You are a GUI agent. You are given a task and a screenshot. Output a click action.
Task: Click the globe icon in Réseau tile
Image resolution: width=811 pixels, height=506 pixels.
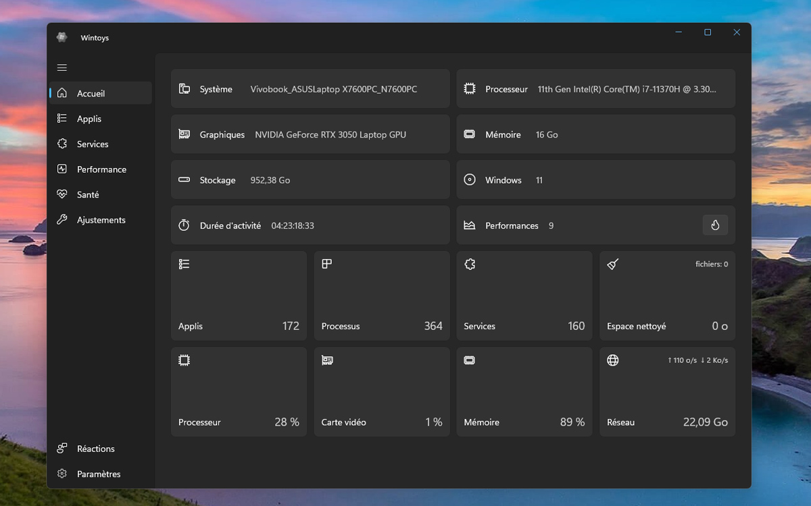click(x=613, y=360)
